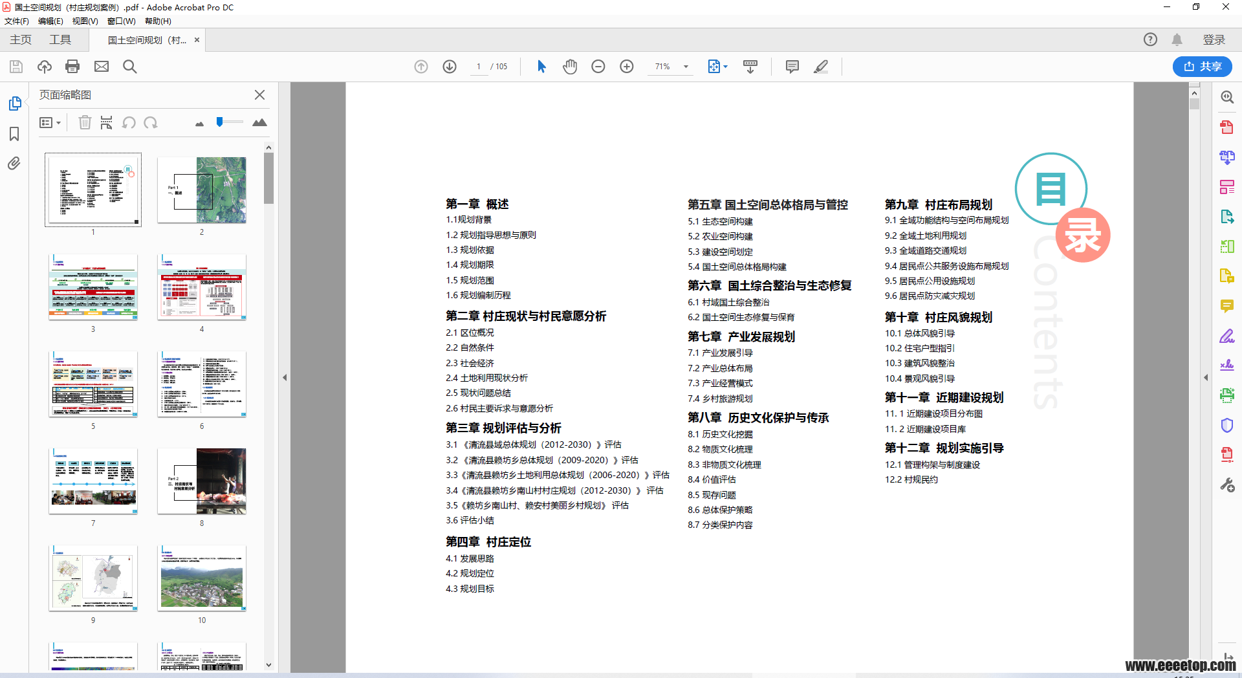Click the read mode scrolling icon

(x=750, y=67)
